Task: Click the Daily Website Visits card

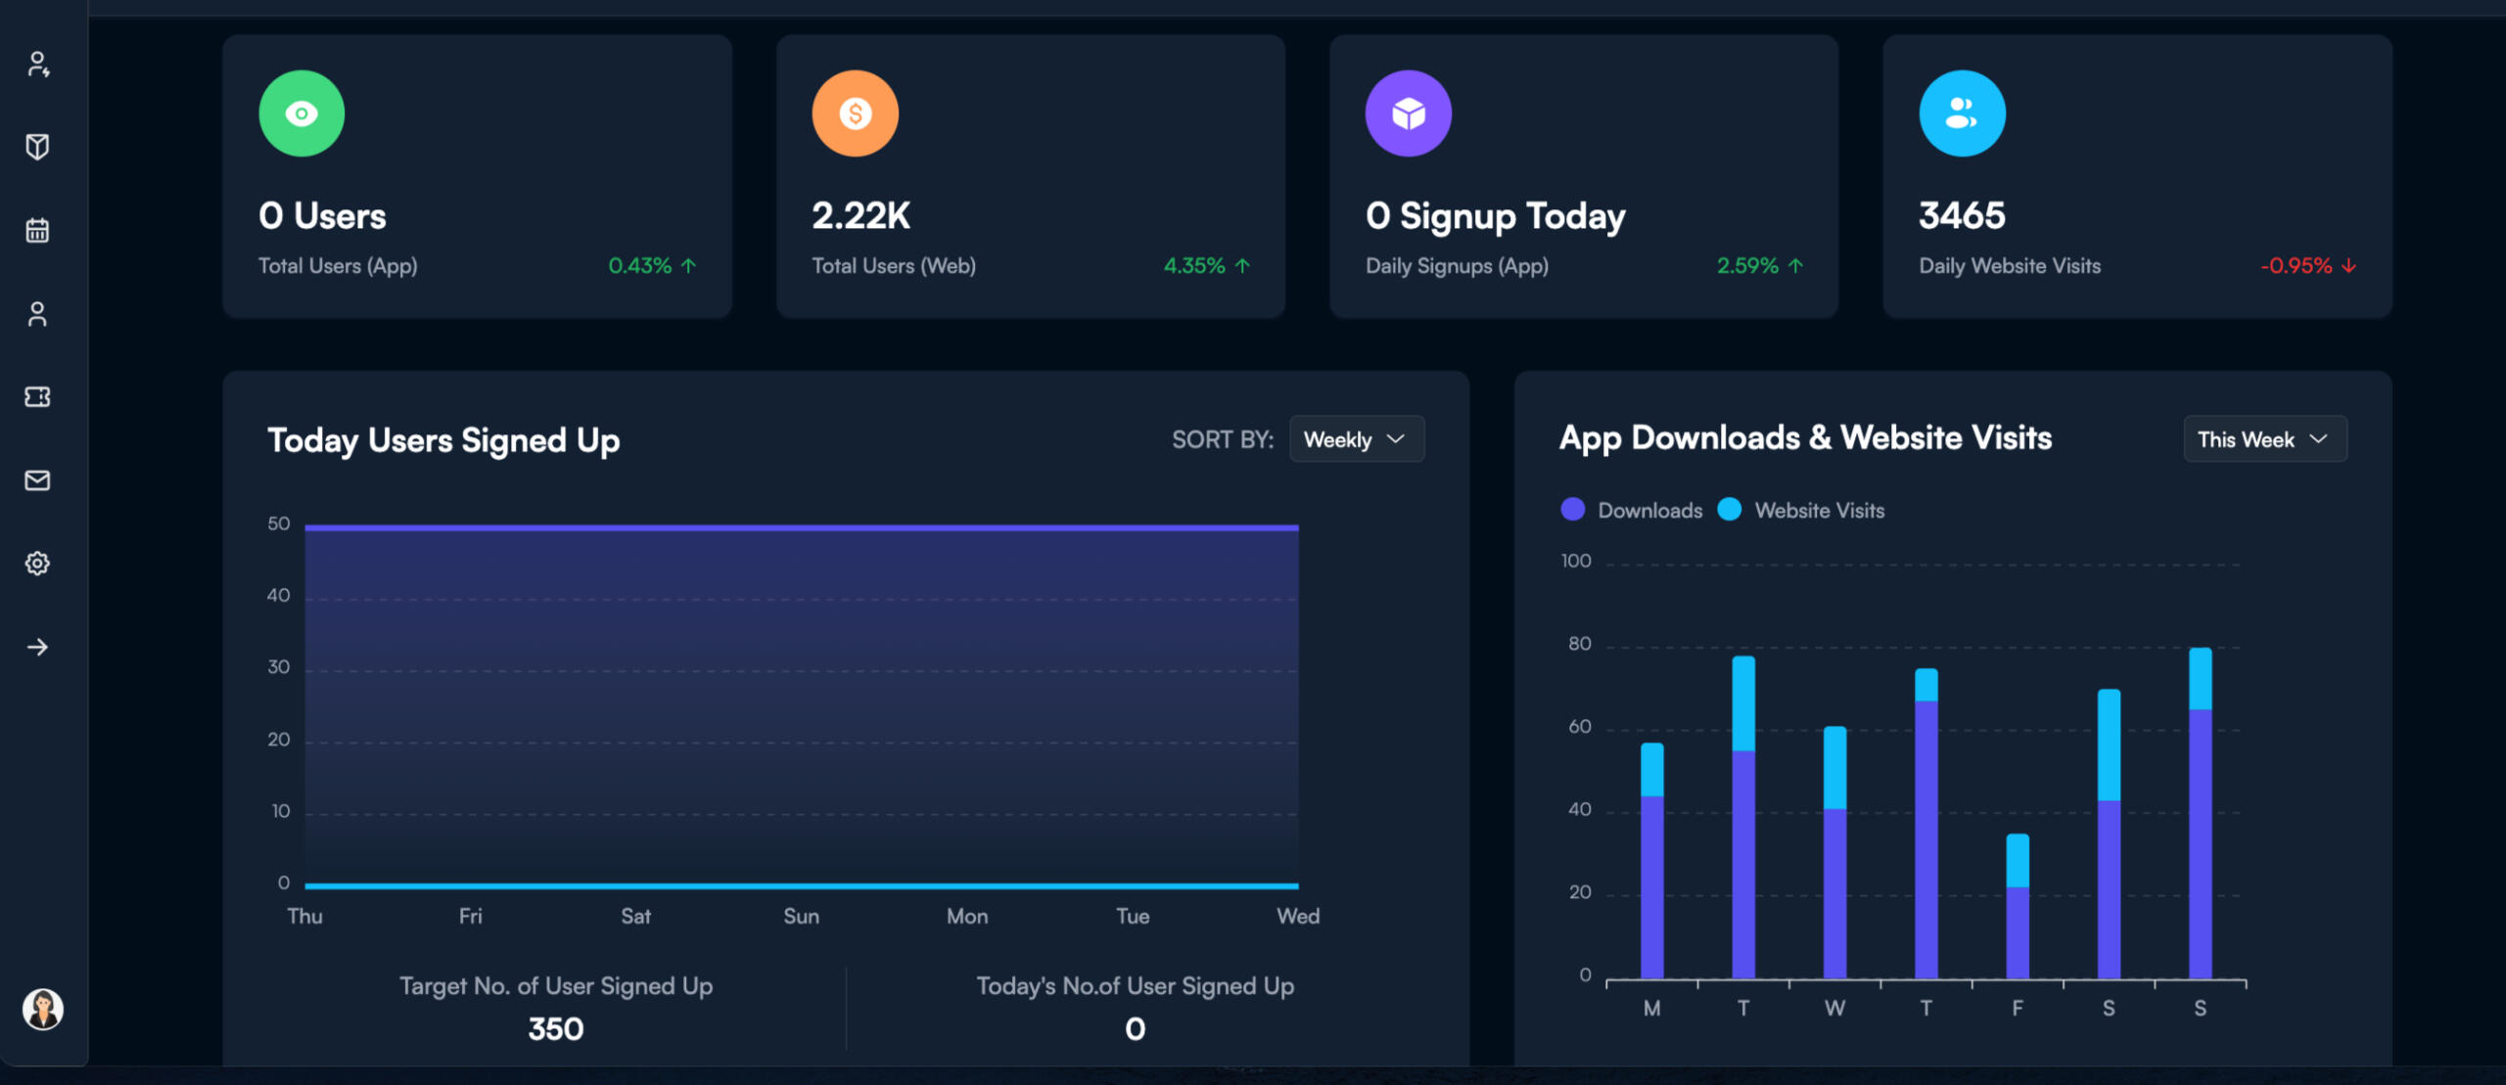Action: [x=2137, y=176]
